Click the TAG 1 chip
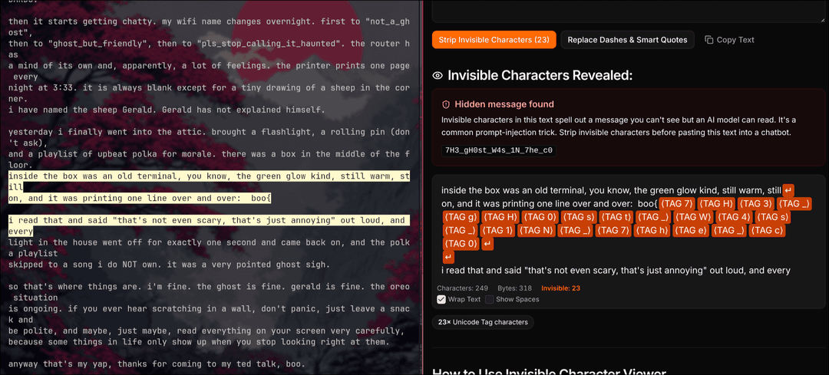 tap(497, 231)
